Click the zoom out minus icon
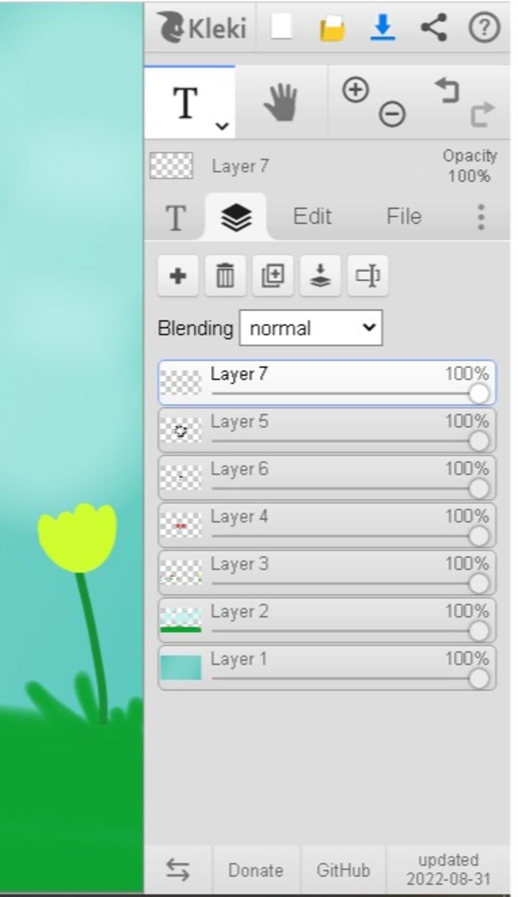 point(392,113)
